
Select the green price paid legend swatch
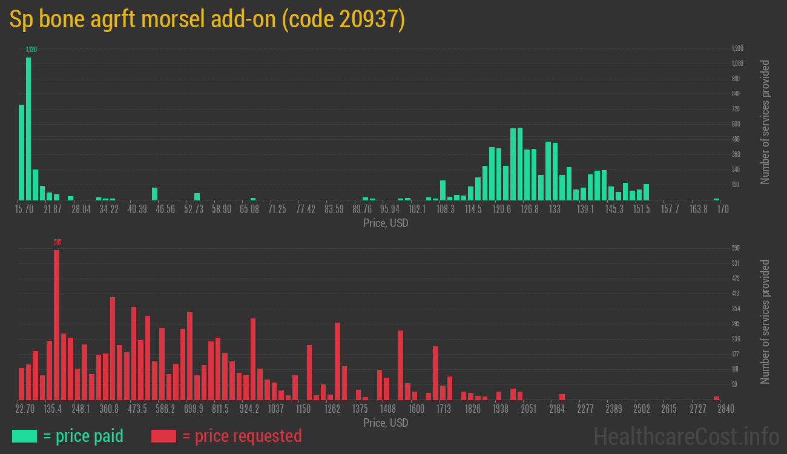click(x=24, y=436)
